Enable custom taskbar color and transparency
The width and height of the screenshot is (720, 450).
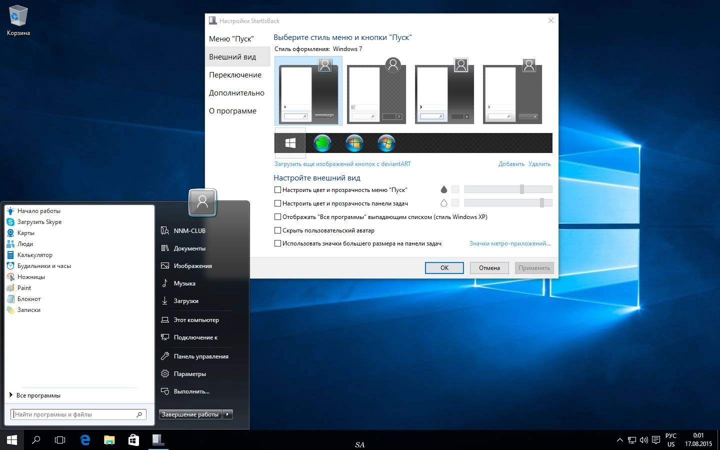[277, 203]
